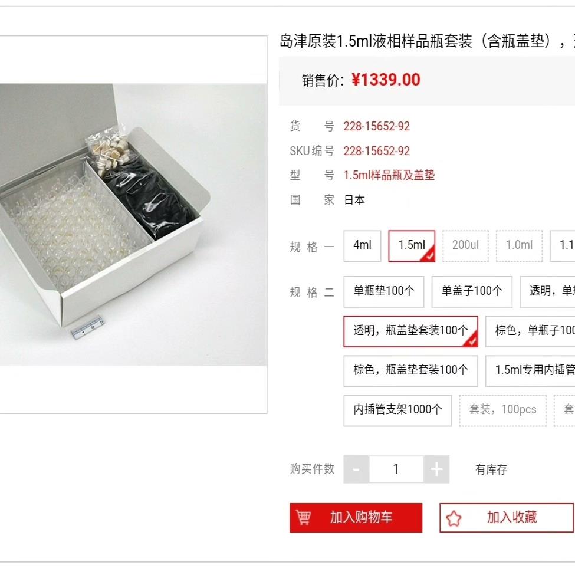Choose 单盖子100个 option

coord(472,291)
